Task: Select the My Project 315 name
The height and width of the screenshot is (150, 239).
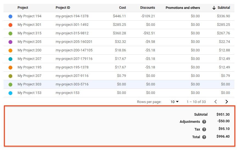Action: point(29,33)
